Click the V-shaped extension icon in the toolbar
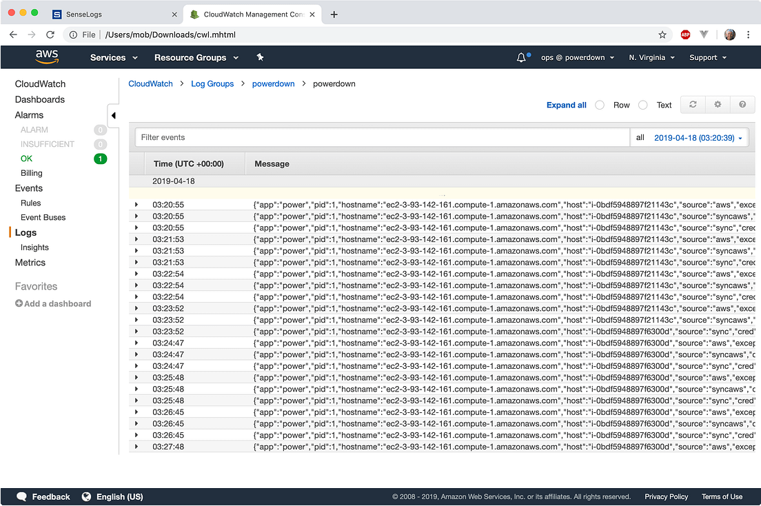 [704, 34]
